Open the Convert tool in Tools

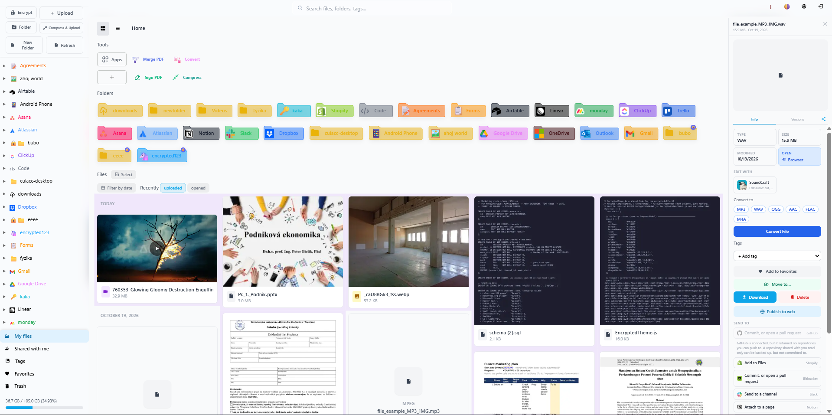(x=187, y=59)
